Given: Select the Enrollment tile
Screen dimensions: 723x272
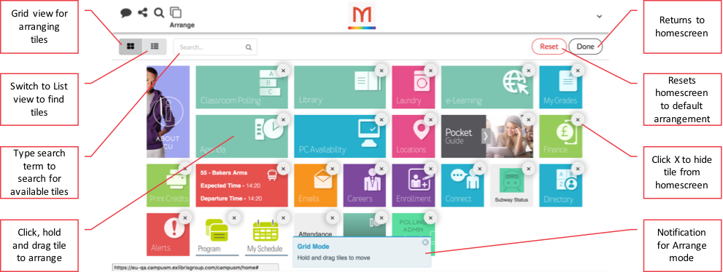Looking at the screenshot, I should pos(413,185).
